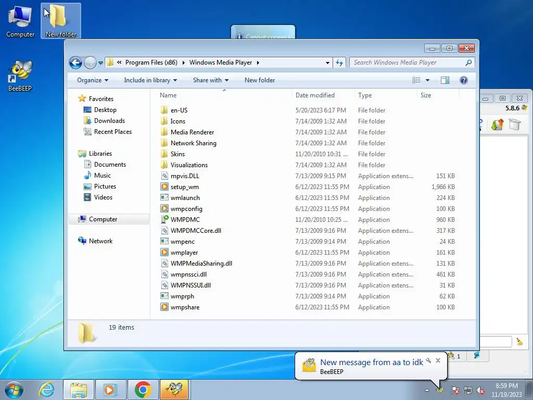Select the WMPDMC application icon
The height and width of the screenshot is (400, 533).
tap(164, 219)
